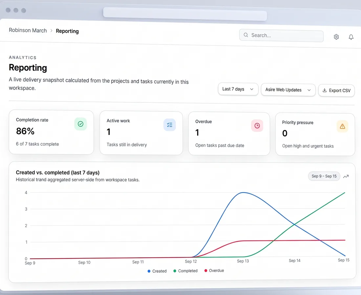The image size is (361, 295).
Task: Click the blue Created legend dot
Action: pyautogui.click(x=149, y=271)
